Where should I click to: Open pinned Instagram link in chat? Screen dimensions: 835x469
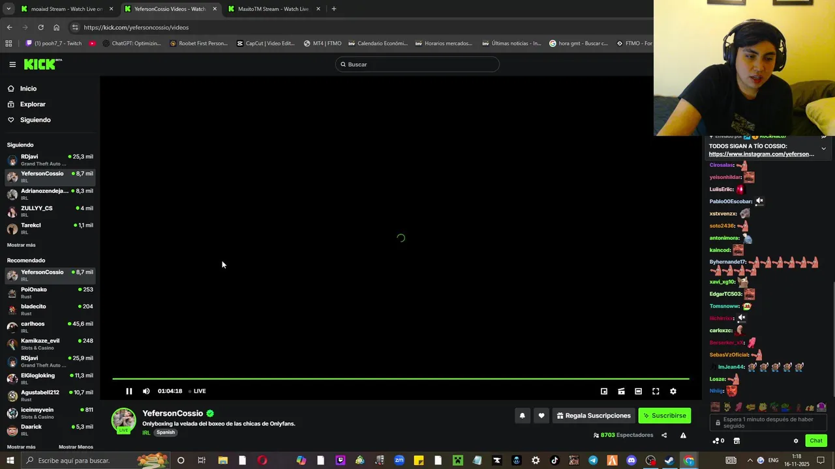click(761, 154)
